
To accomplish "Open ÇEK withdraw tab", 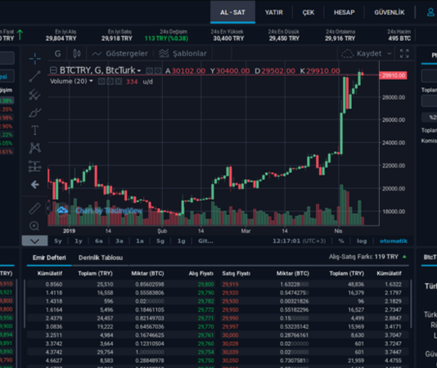I will pyautogui.click(x=309, y=12).
